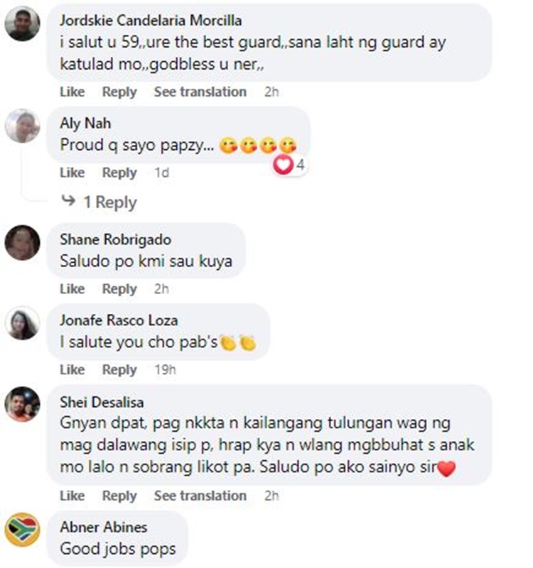Open Abner Abines' profile name link
533x568 pixels.
click(x=104, y=527)
